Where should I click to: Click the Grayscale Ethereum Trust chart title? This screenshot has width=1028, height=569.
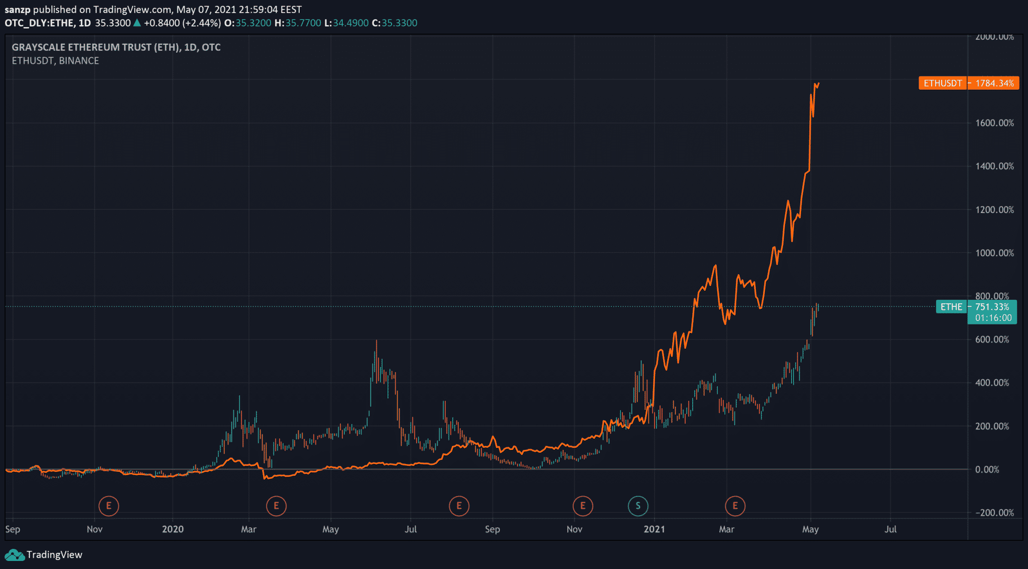pyautogui.click(x=116, y=47)
